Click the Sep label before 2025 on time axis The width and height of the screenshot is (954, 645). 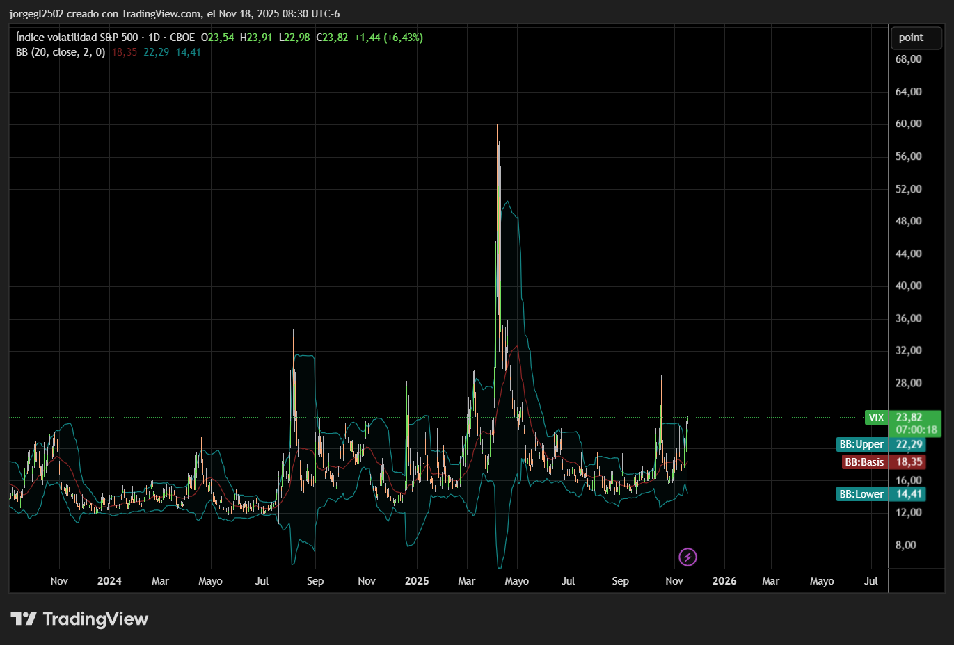[x=315, y=581]
